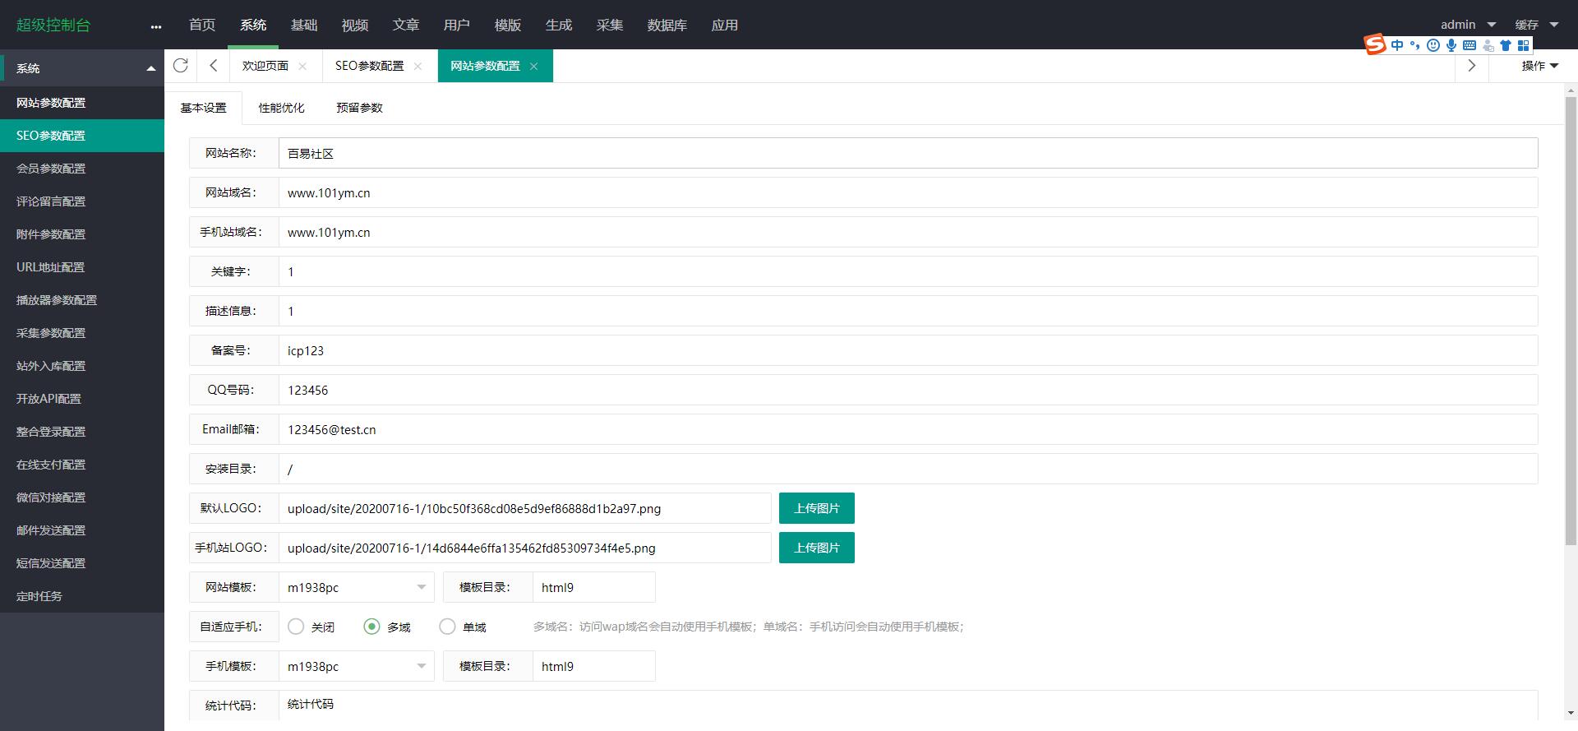
Task: Click 上传图片 button for 默认LOGO
Action: coord(816,508)
